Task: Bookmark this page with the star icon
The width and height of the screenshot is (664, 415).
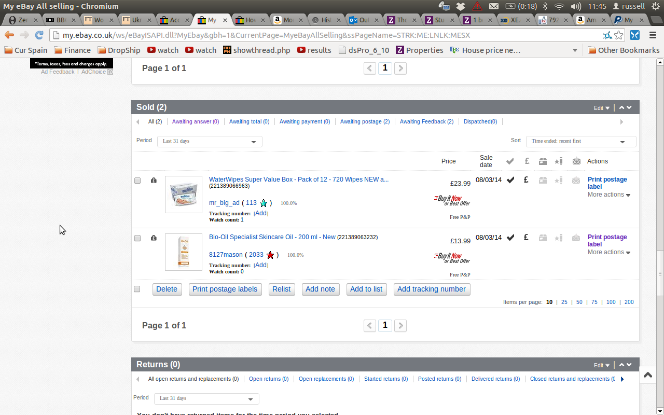Action: point(619,35)
